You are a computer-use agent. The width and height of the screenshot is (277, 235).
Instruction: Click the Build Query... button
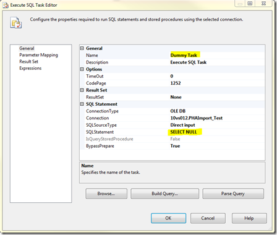(164, 194)
